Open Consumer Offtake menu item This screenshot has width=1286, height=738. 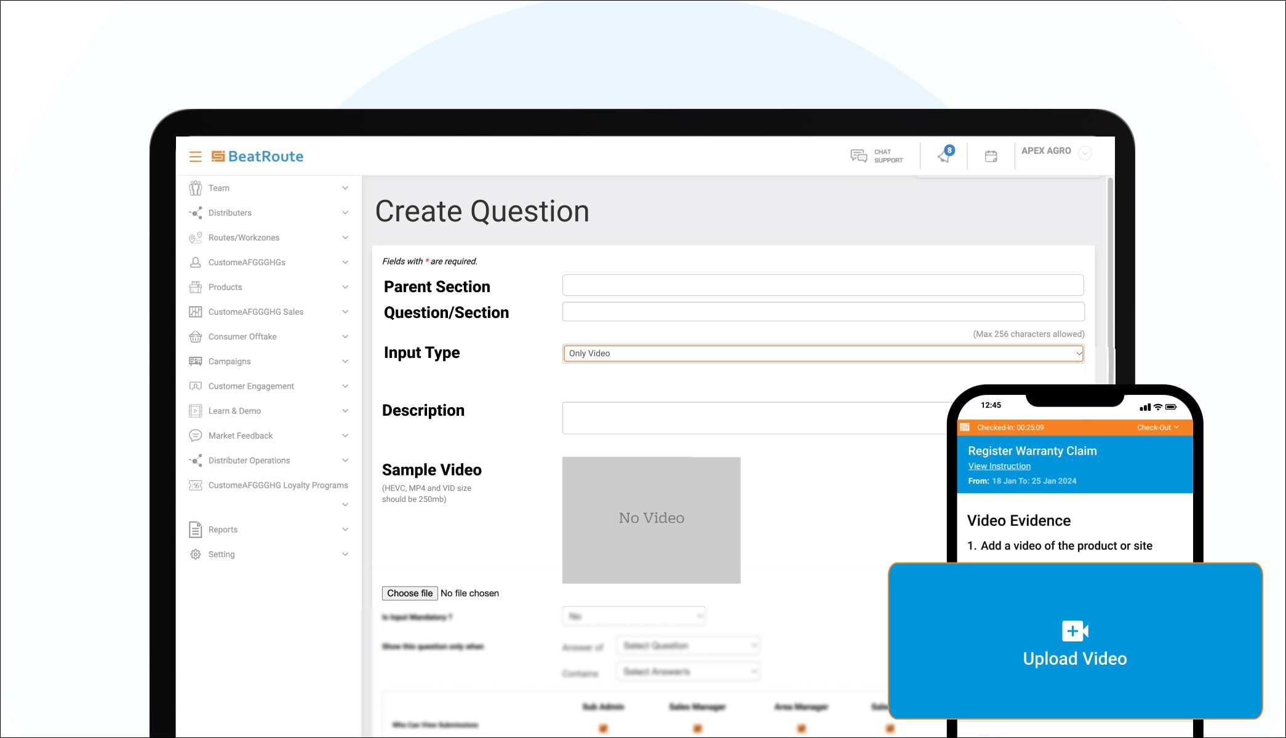tap(242, 336)
